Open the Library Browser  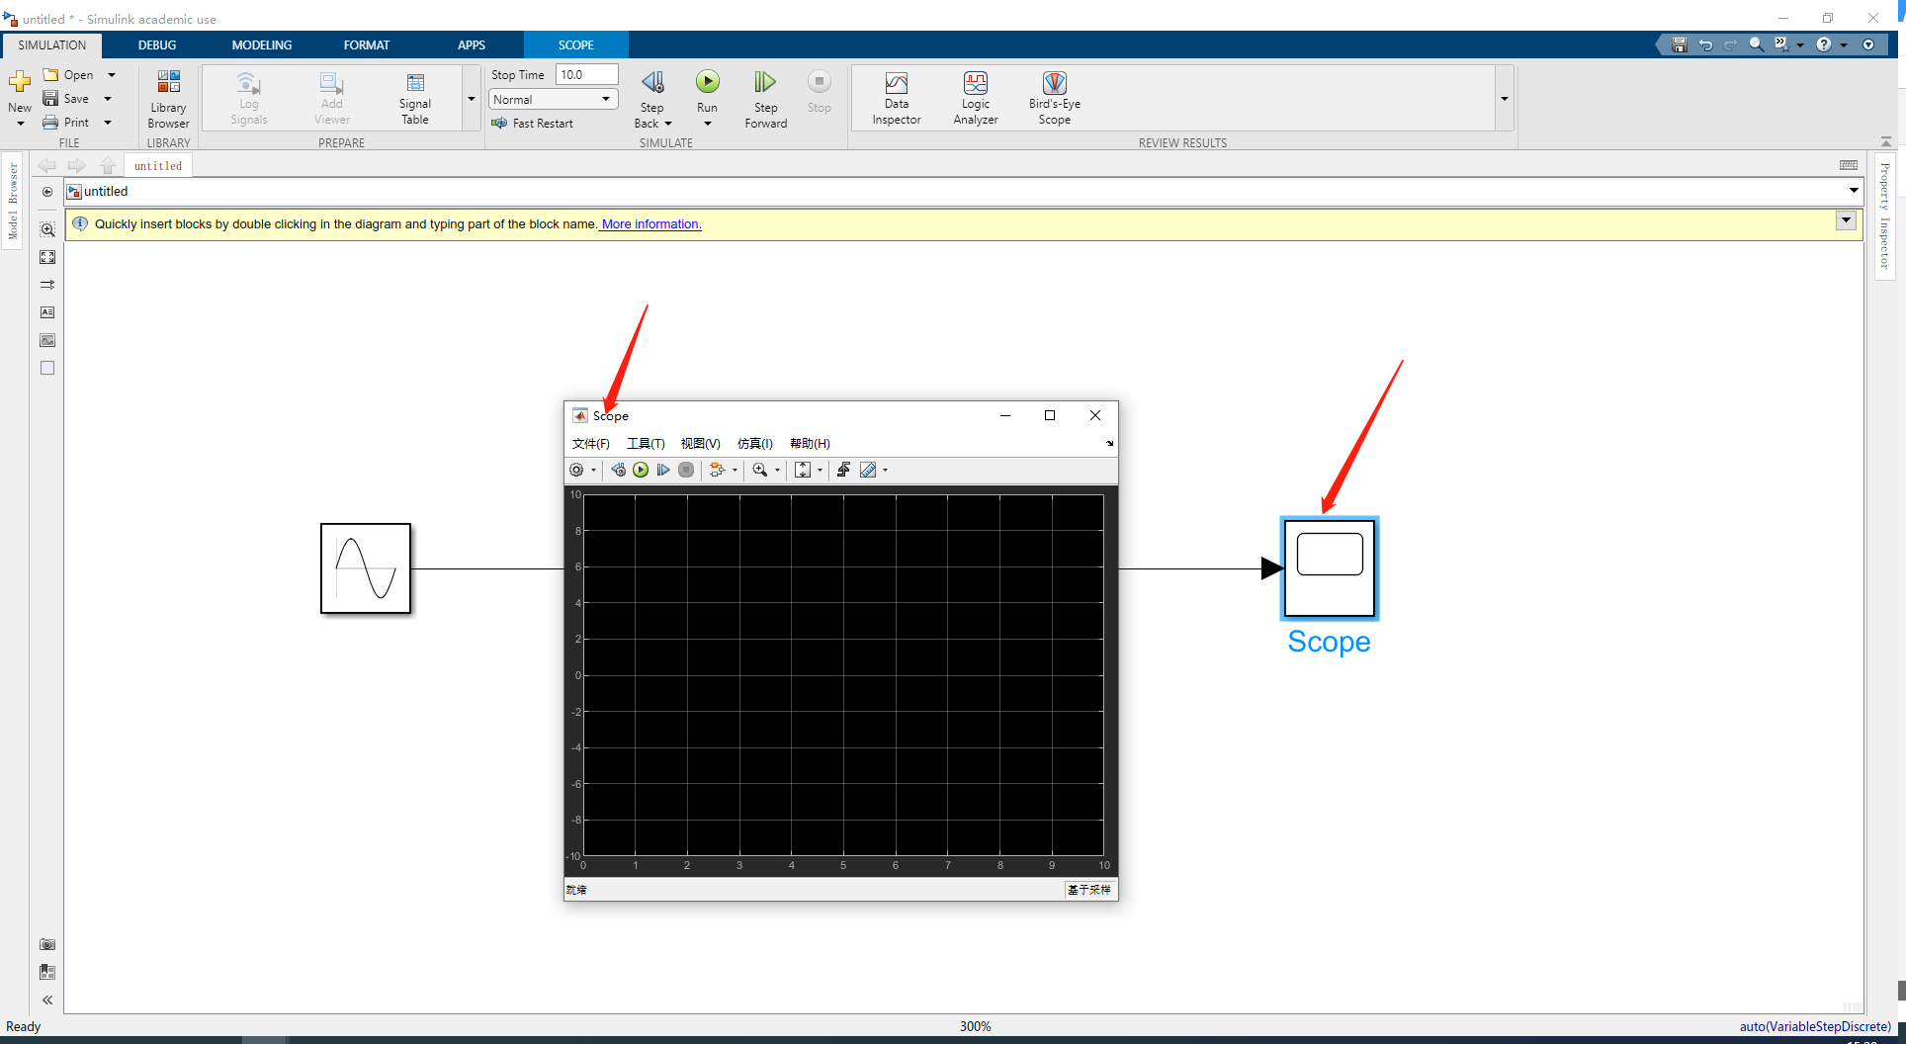pos(167,97)
